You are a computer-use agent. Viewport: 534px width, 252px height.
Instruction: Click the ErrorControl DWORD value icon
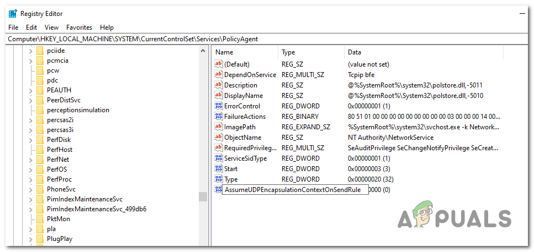pos(218,106)
